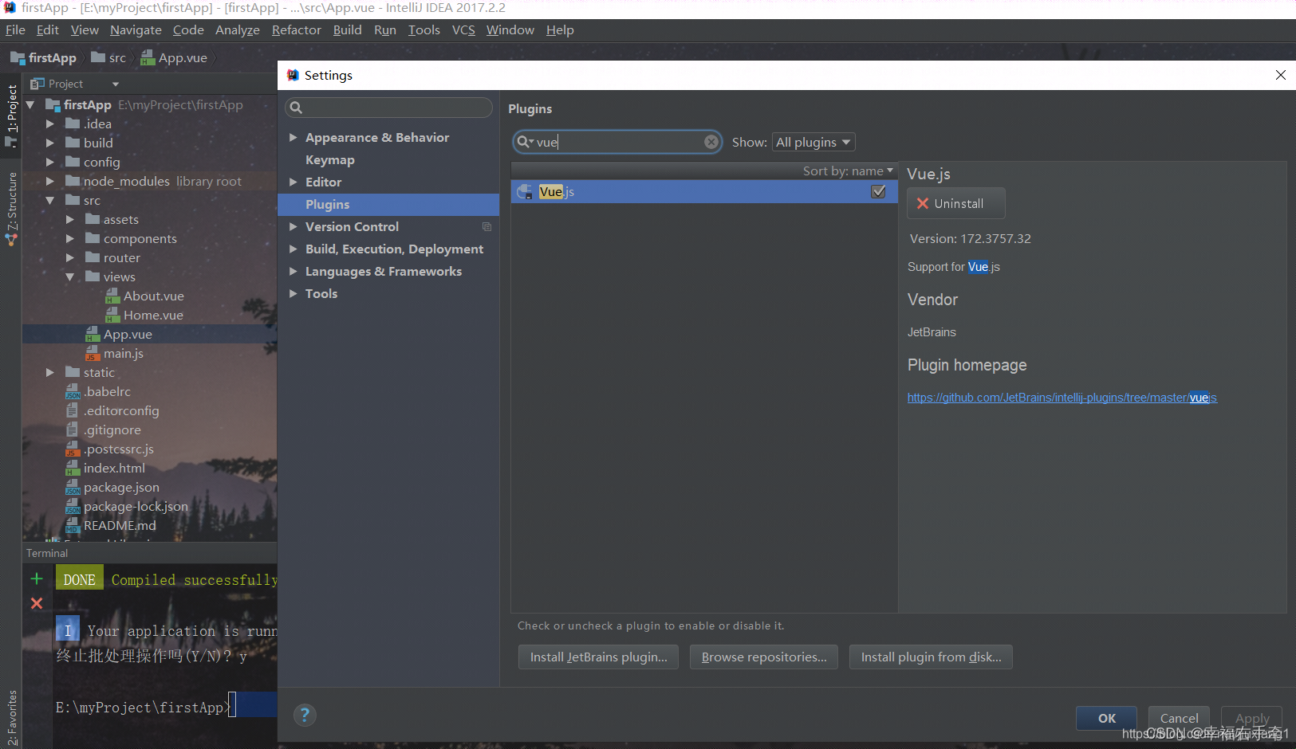Select package-lock.json in project tree
The width and height of the screenshot is (1296, 749).
(136, 506)
